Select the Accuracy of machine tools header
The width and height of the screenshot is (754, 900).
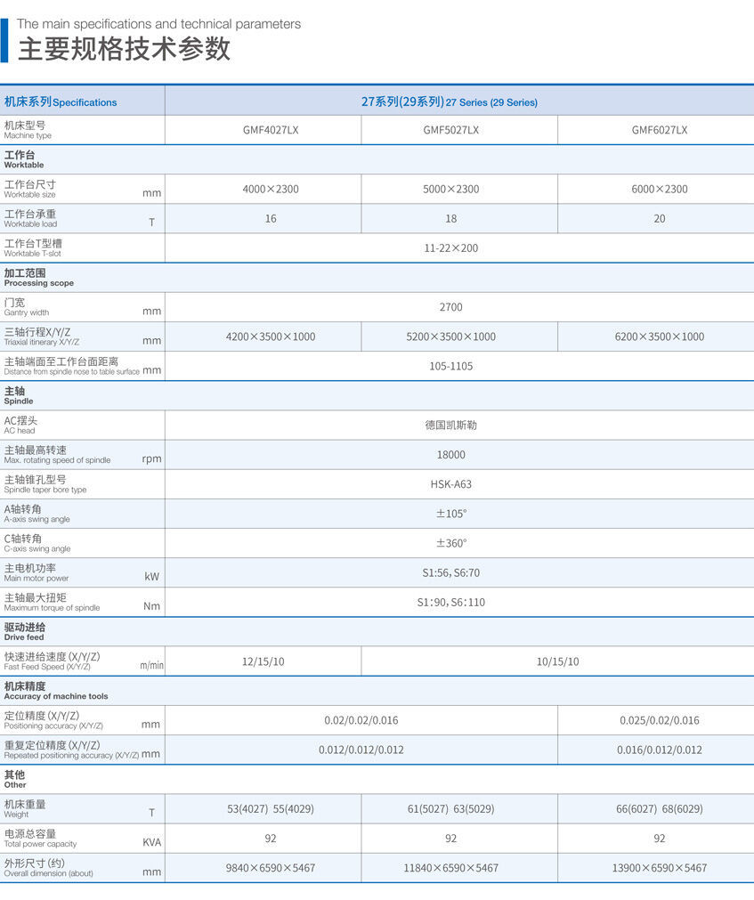pos(40,691)
